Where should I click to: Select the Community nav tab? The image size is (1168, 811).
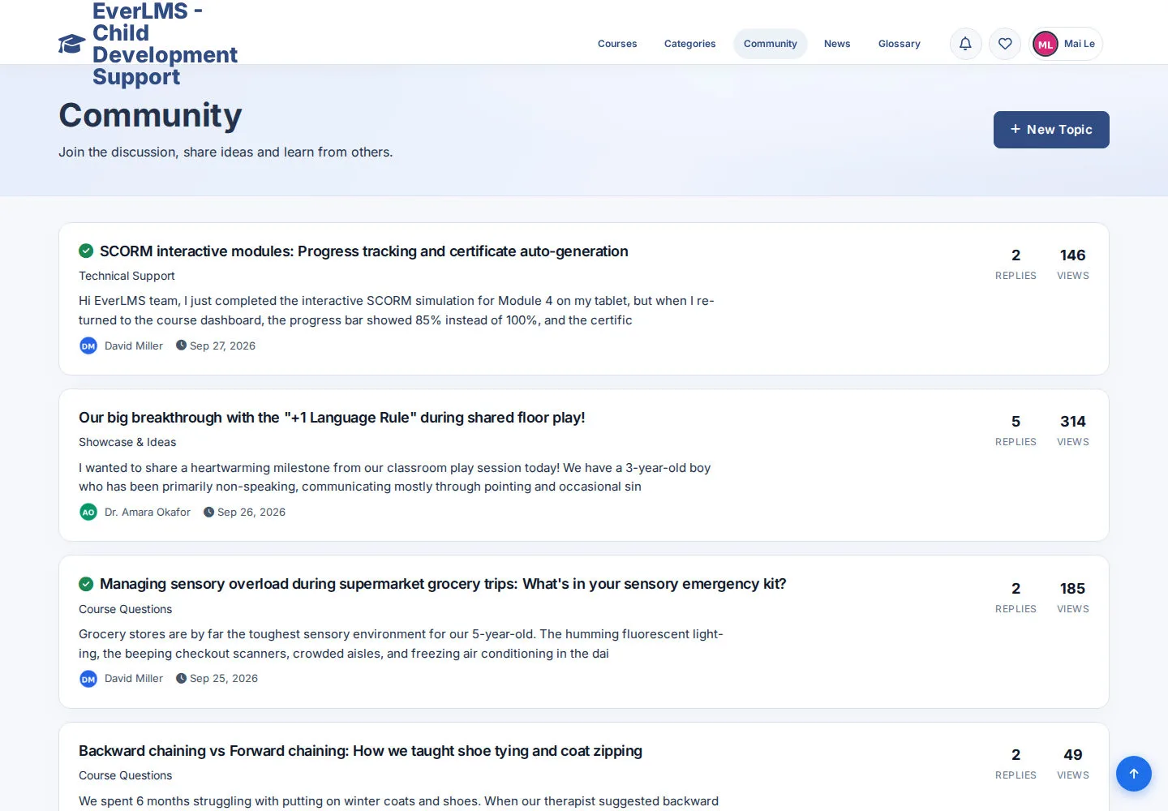[771, 44]
